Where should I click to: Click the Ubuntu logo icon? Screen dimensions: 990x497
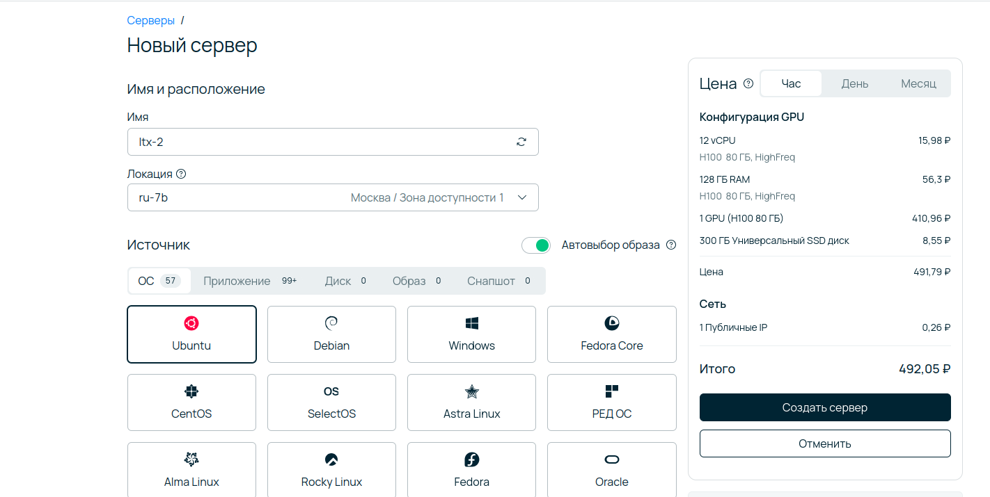(x=191, y=323)
